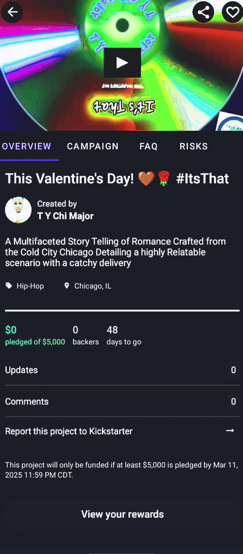
Task: Open creator avatar of T Y Chi Major
Action: tap(18, 210)
